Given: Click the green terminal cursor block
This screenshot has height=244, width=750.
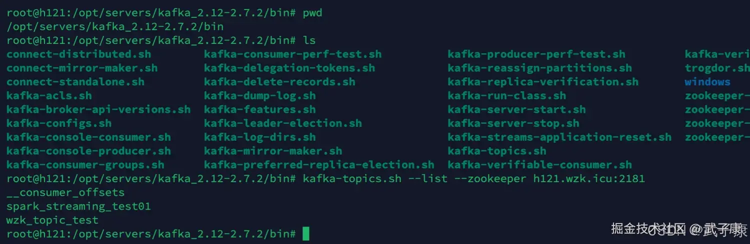Looking at the screenshot, I should point(306,234).
